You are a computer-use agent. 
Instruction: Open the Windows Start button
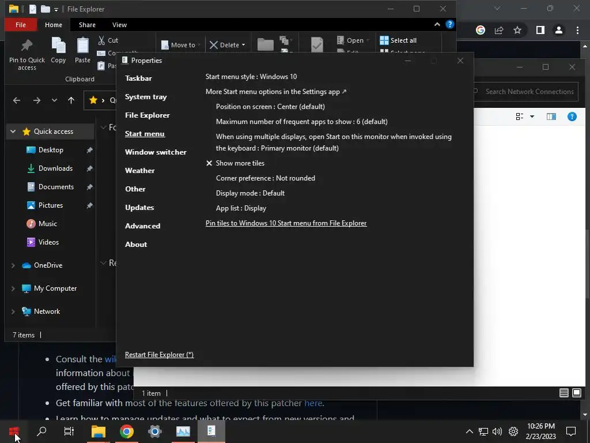click(x=14, y=431)
